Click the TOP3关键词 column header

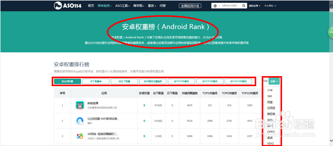point(209,93)
